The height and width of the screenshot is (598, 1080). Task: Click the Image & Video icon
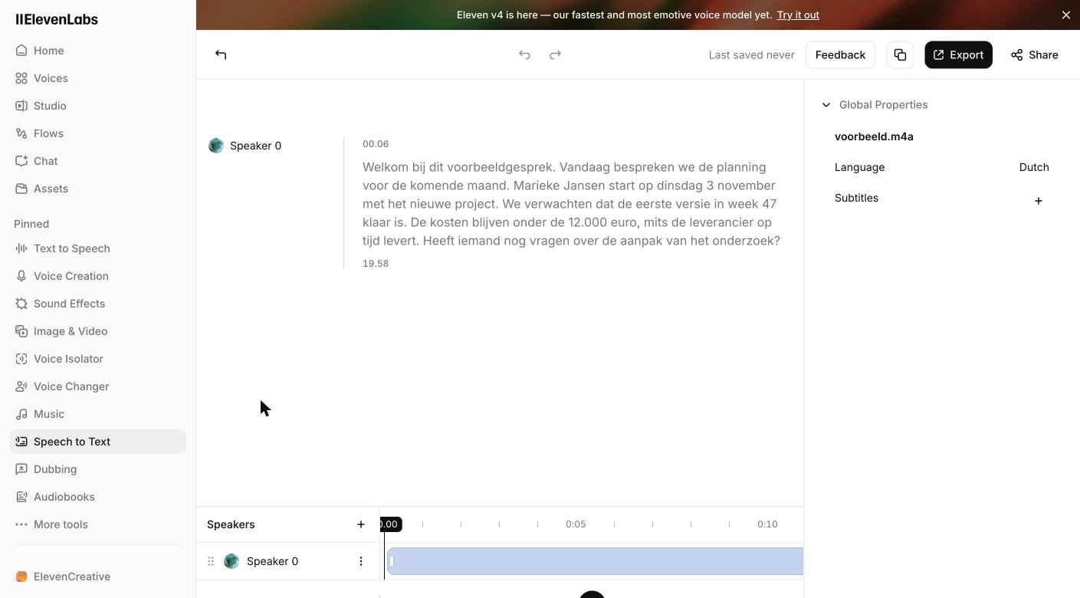(21, 331)
